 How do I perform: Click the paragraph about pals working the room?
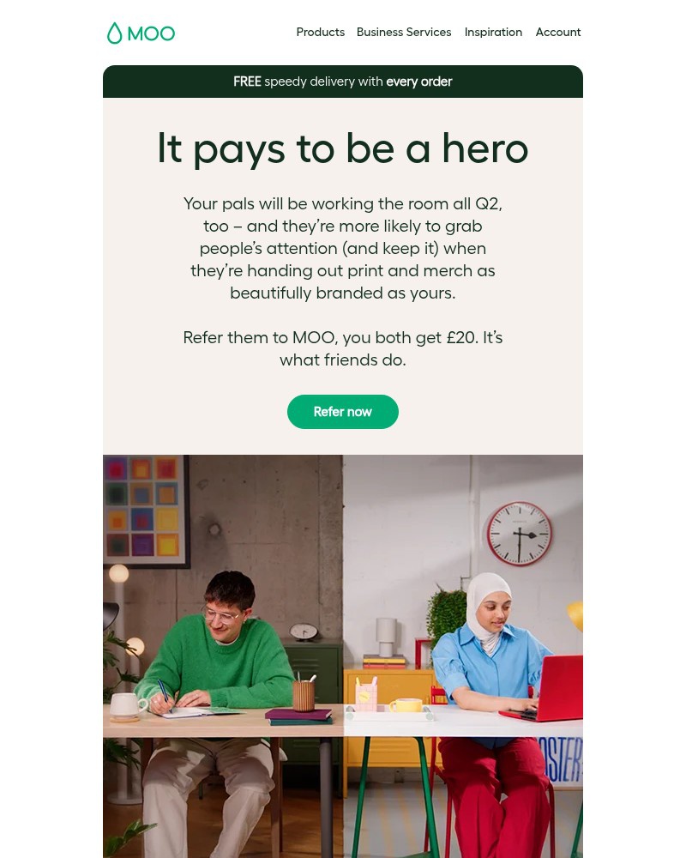point(343,249)
